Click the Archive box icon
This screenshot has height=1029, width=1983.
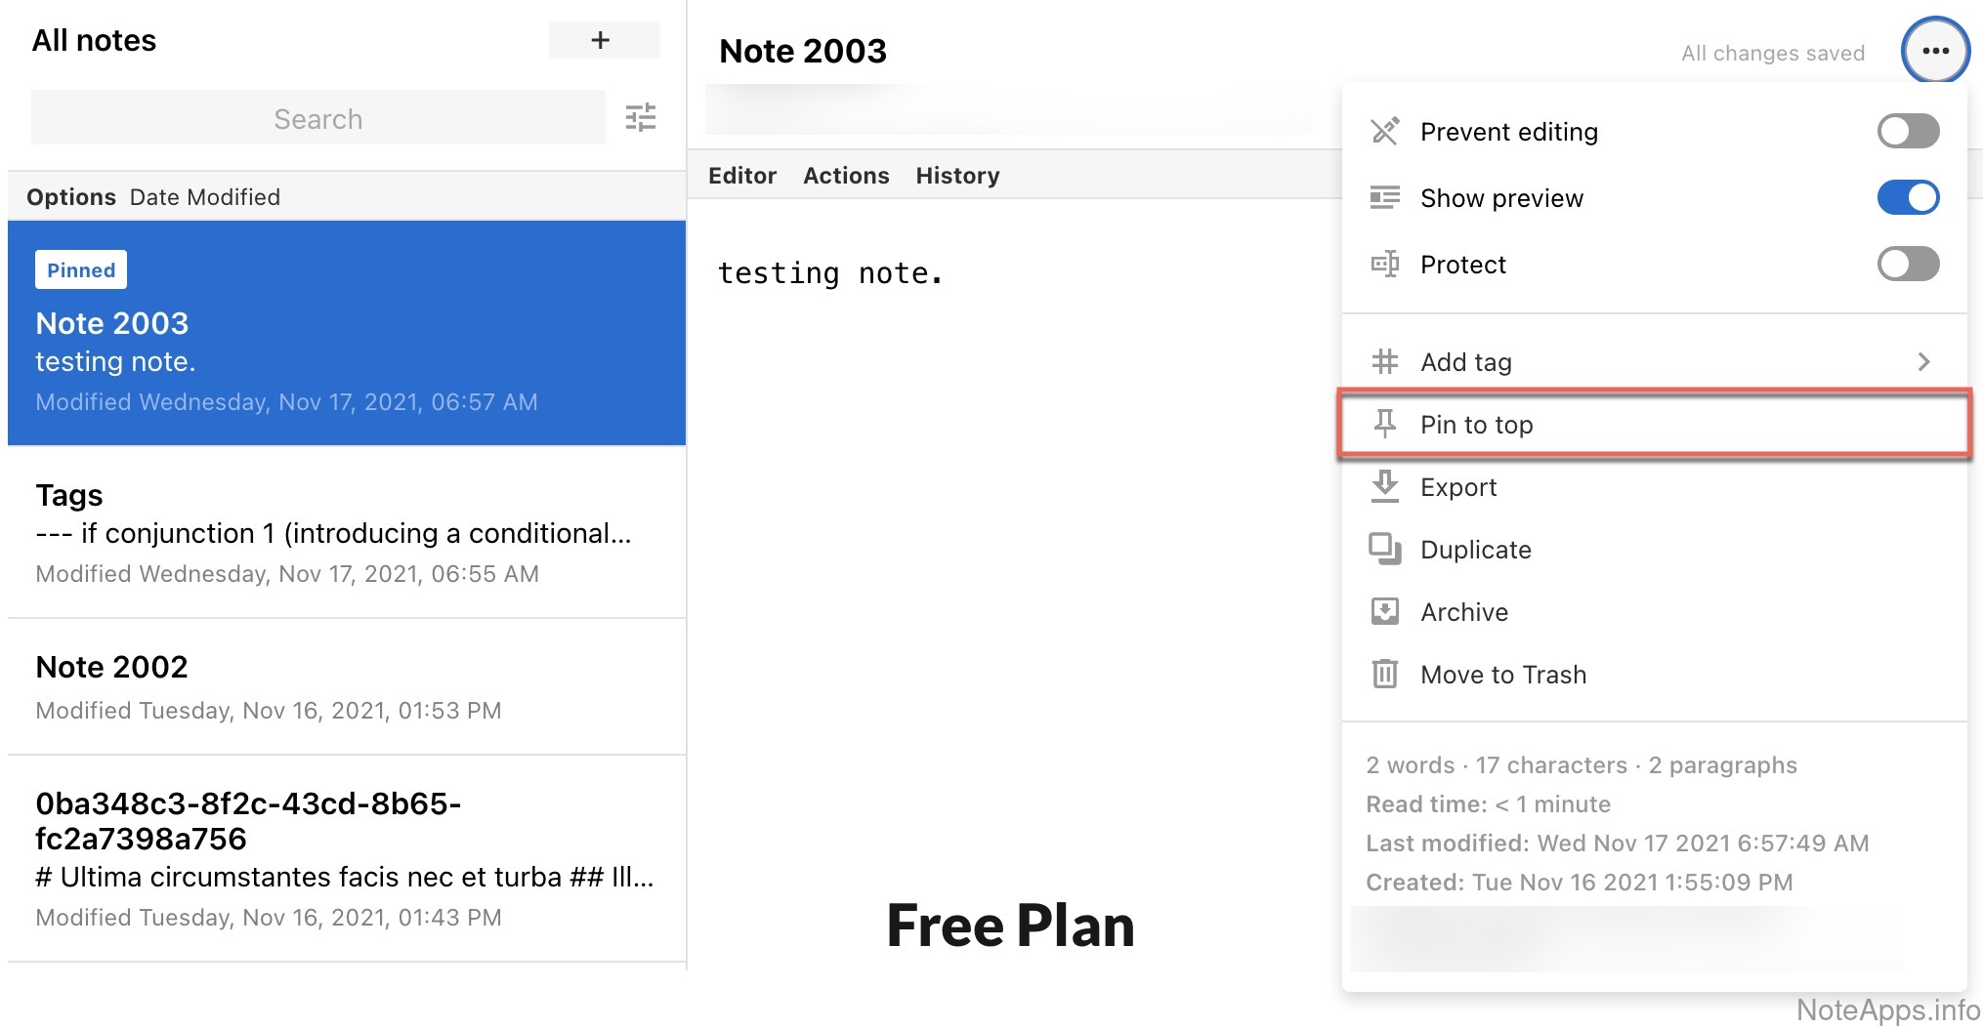(x=1384, y=611)
